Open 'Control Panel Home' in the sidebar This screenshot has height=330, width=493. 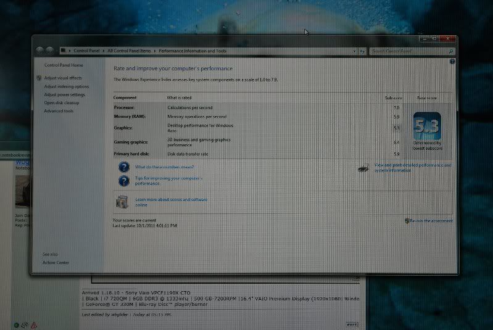pos(64,65)
